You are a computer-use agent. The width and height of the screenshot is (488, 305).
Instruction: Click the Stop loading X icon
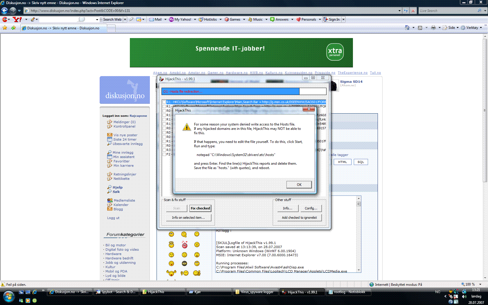[413, 11]
